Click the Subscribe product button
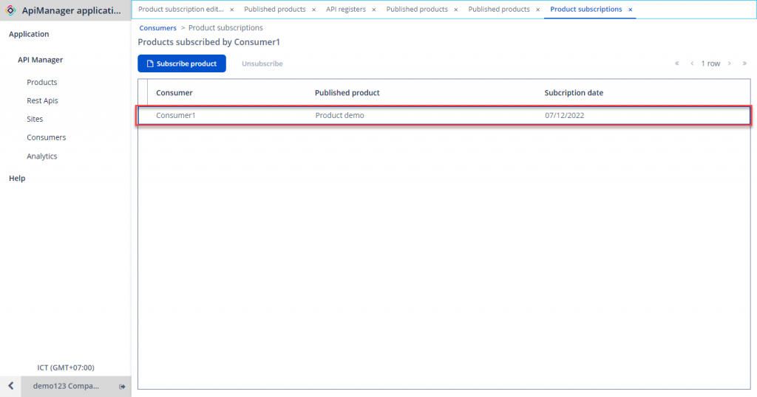757x397 pixels. (182, 63)
